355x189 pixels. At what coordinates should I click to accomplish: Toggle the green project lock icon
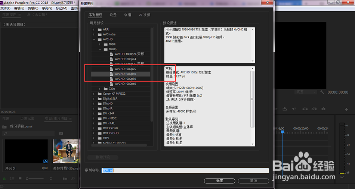point(4,179)
